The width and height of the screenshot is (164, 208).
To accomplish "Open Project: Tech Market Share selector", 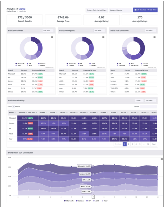I will [x=97, y=10].
